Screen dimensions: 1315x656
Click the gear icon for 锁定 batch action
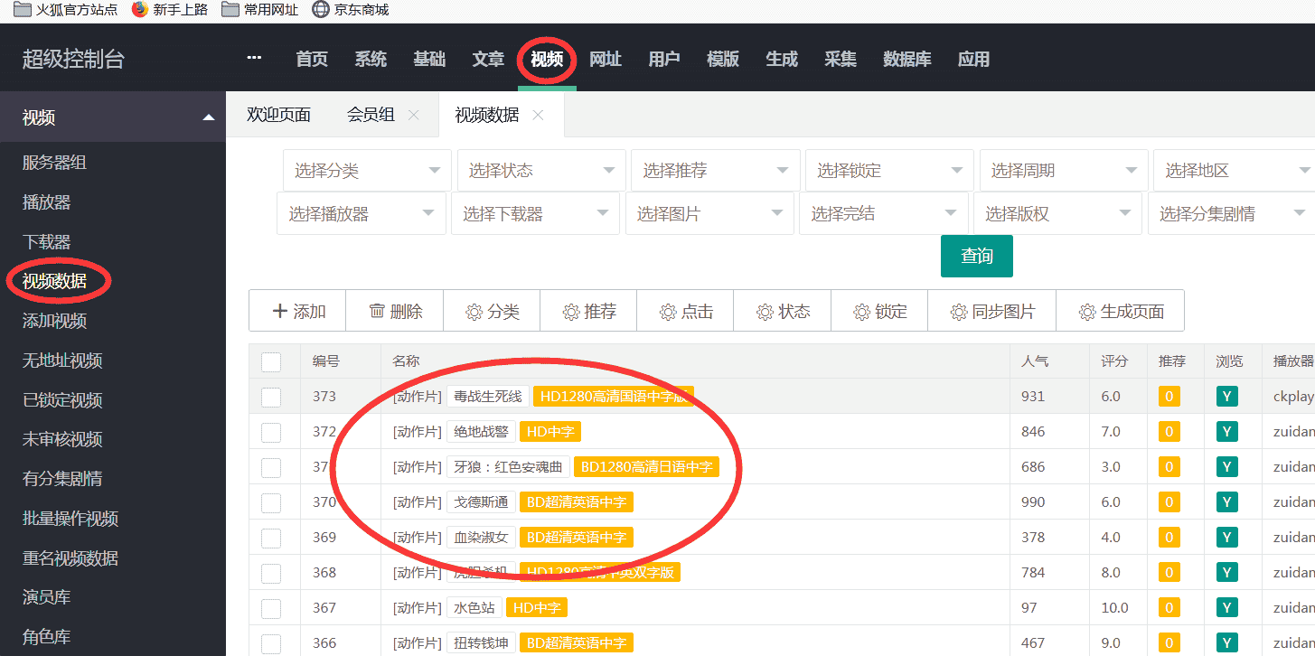[861, 310]
